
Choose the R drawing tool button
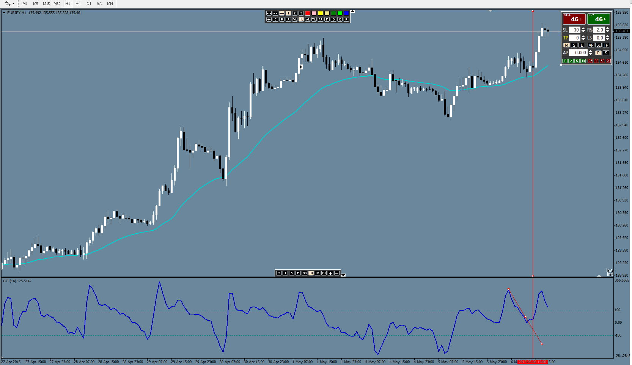point(282,19)
